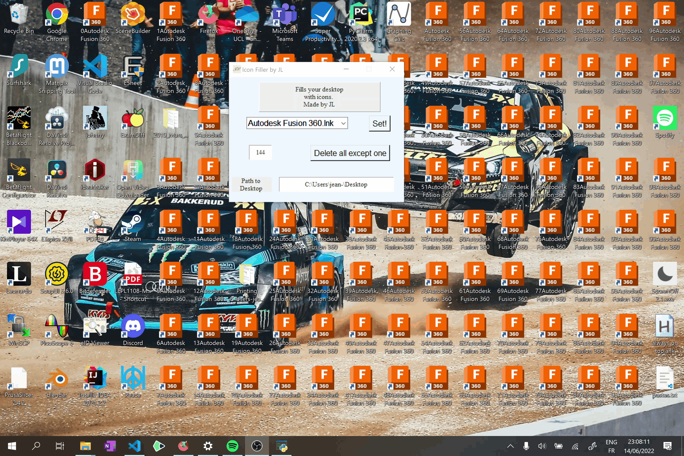Select the Bitdefender desktop shortcut
684x456 pixels.
click(95, 274)
